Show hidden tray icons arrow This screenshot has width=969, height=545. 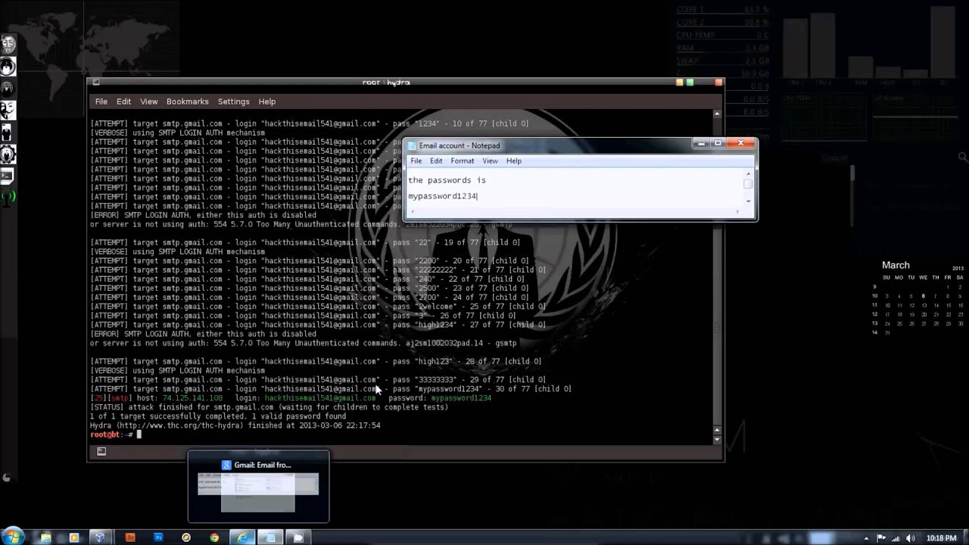[x=866, y=538]
